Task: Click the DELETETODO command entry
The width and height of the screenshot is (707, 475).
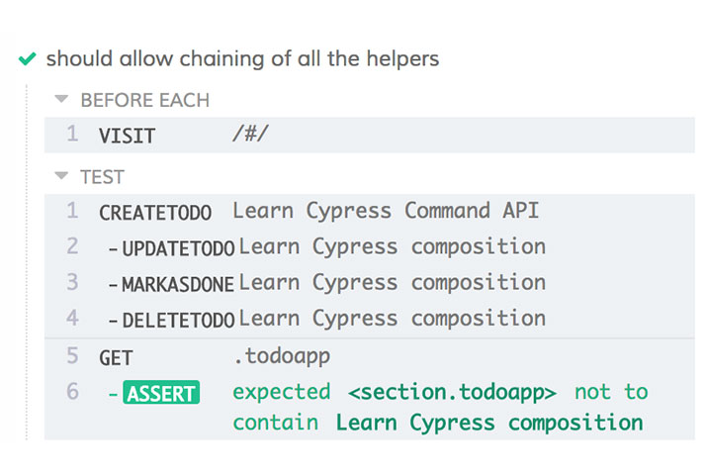Action: 178,320
